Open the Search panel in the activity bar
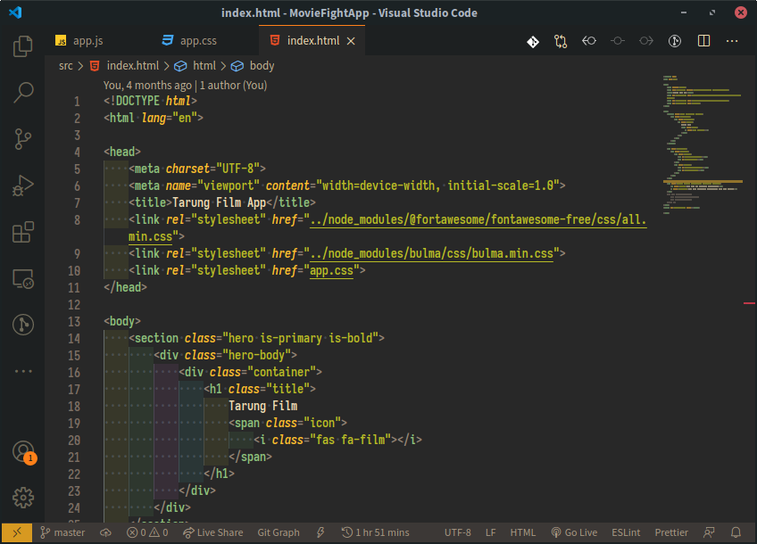 point(22,92)
